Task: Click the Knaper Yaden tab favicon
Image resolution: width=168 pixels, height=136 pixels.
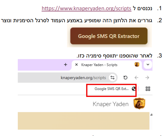Action: [x=137, y=65]
